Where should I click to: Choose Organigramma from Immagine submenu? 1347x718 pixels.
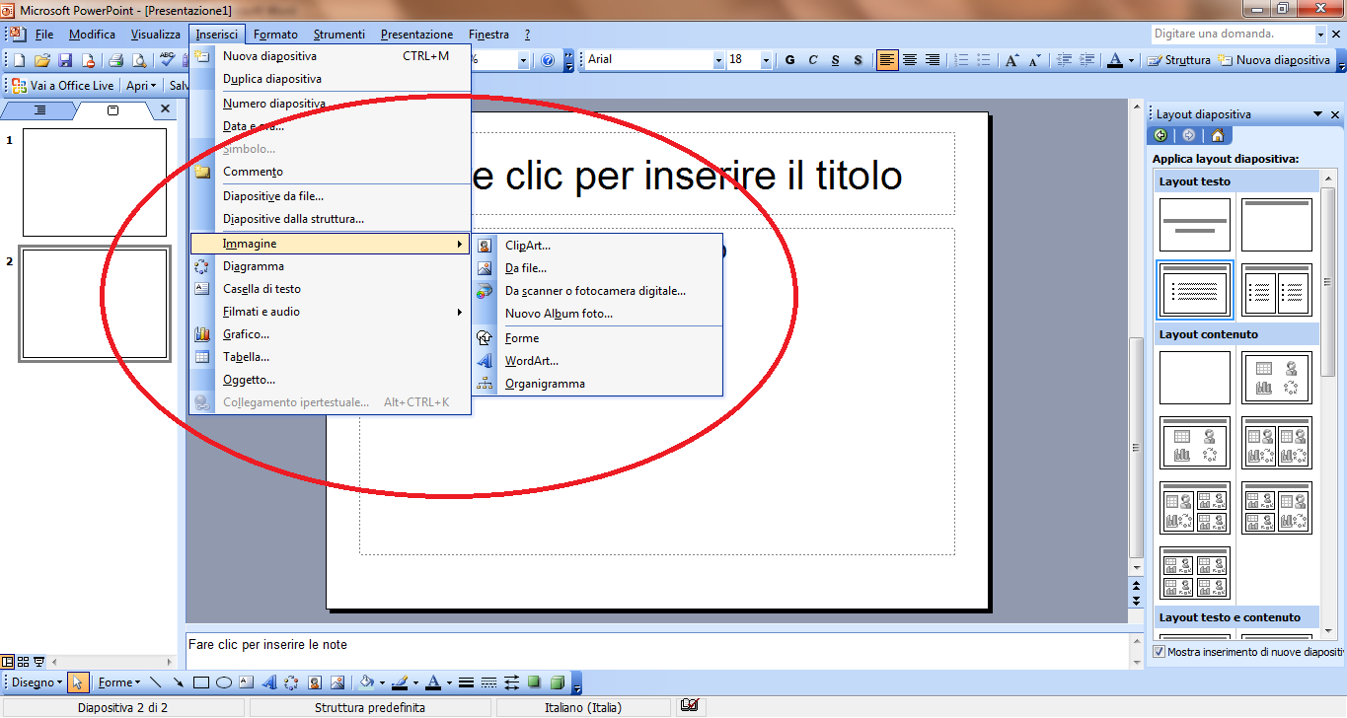(598, 384)
